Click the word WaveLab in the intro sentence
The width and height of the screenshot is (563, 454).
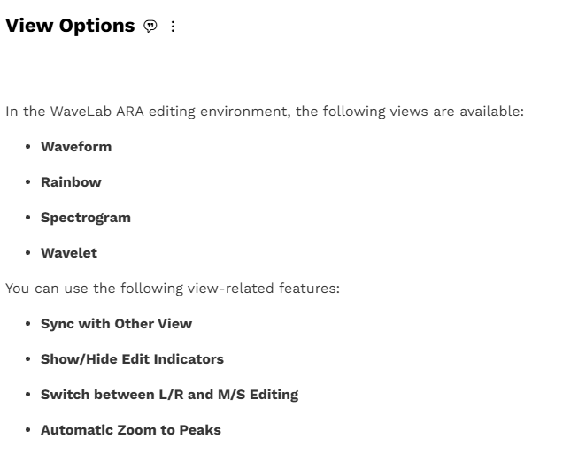[x=81, y=112]
